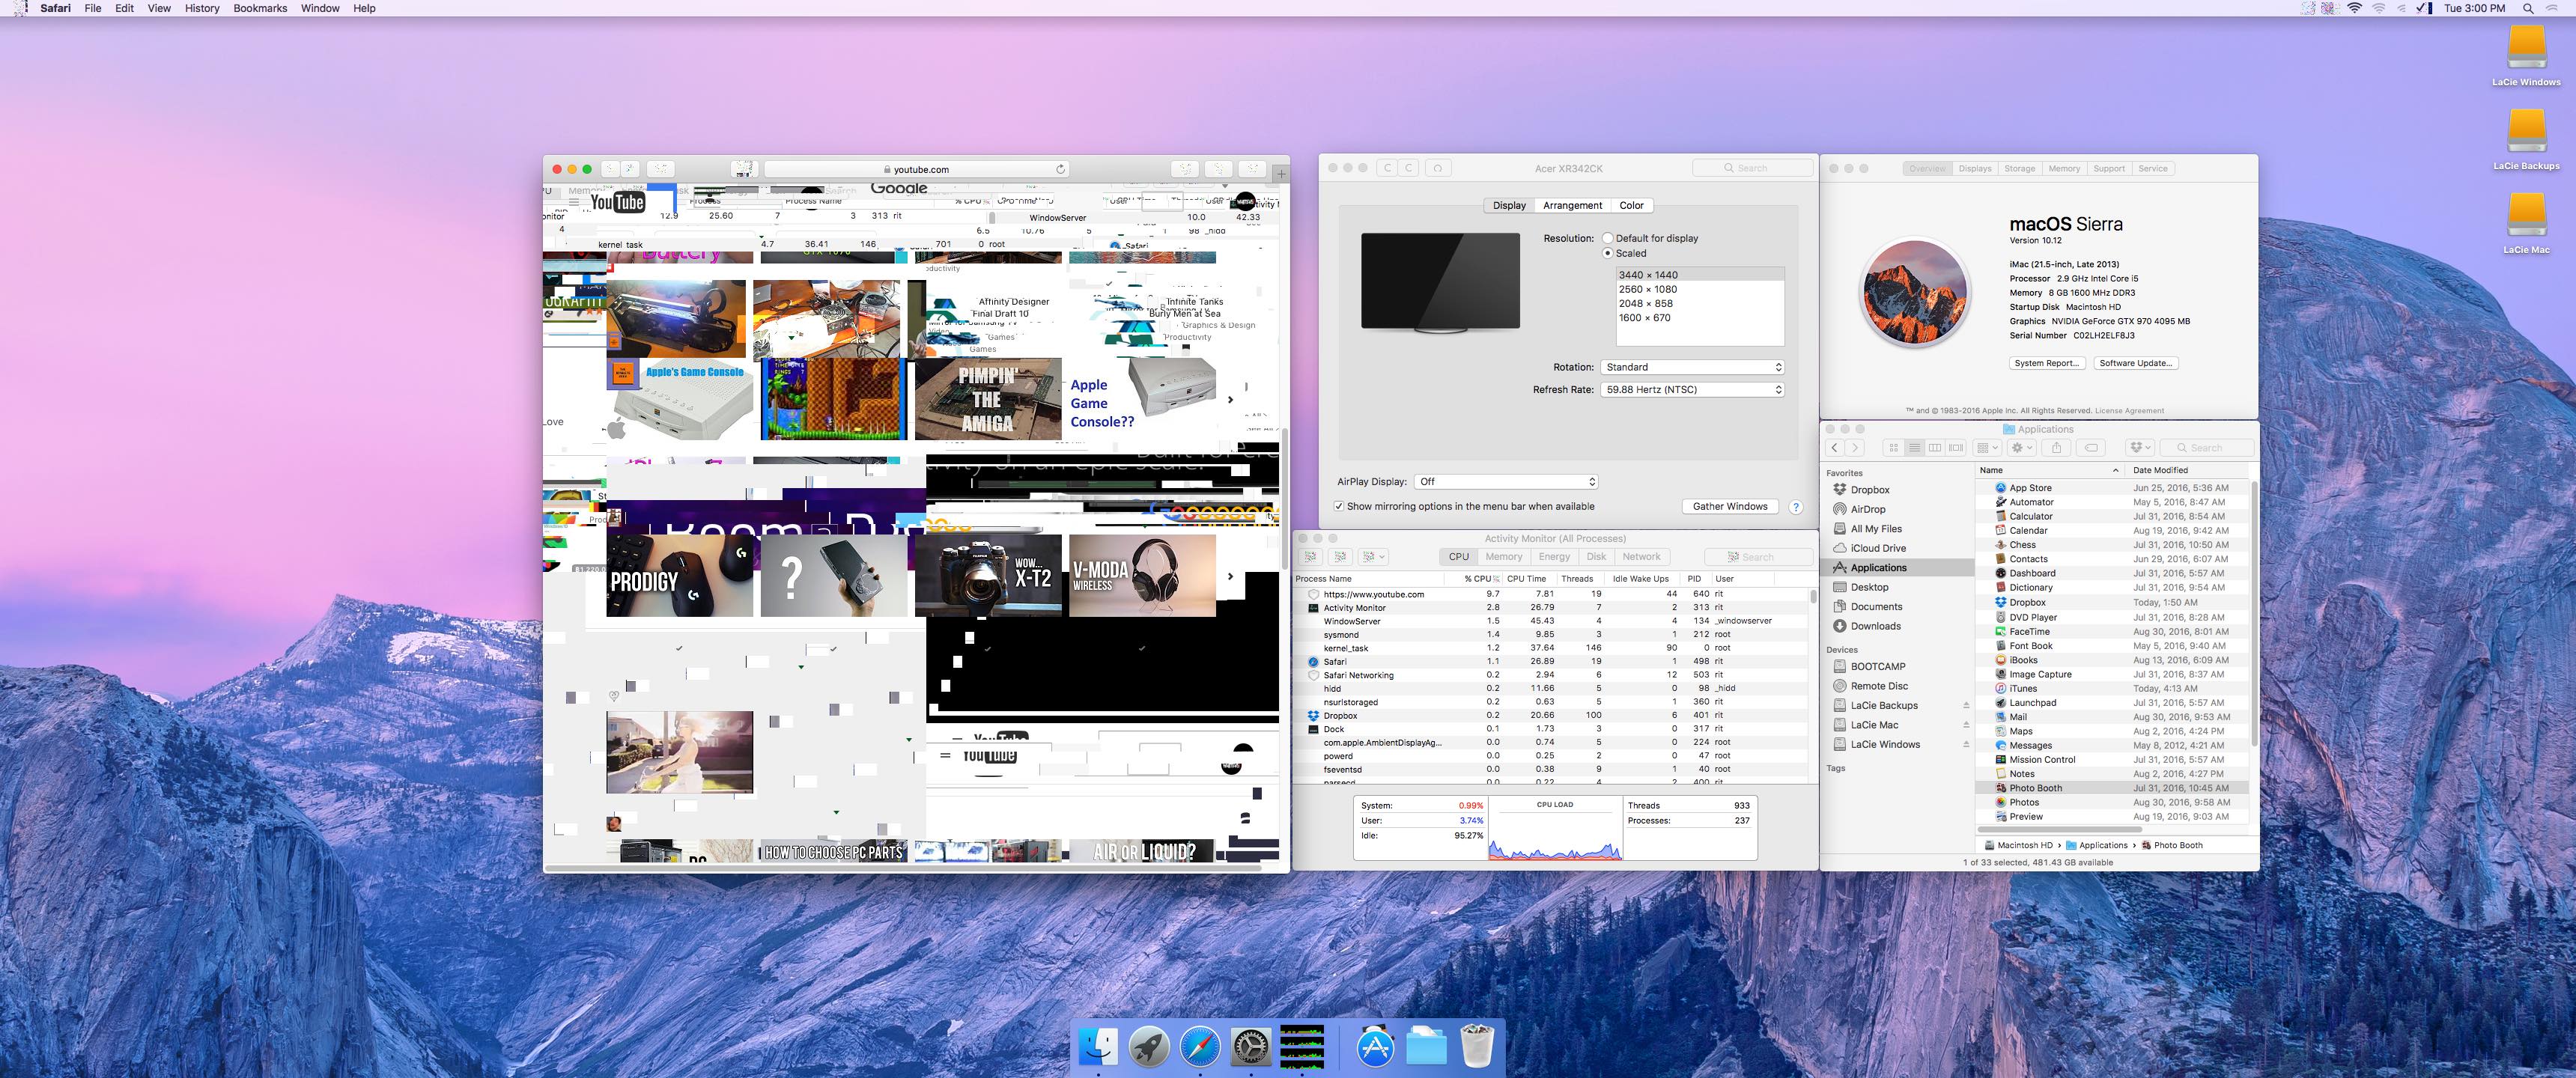The width and height of the screenshot is (2576, 1078).
Task: Click back arrow in Displays preferences window
Action: tap(1387, 168)
